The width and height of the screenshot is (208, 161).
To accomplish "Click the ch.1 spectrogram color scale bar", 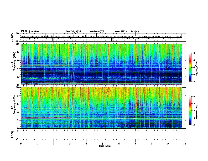I will (x=190, y=67).
